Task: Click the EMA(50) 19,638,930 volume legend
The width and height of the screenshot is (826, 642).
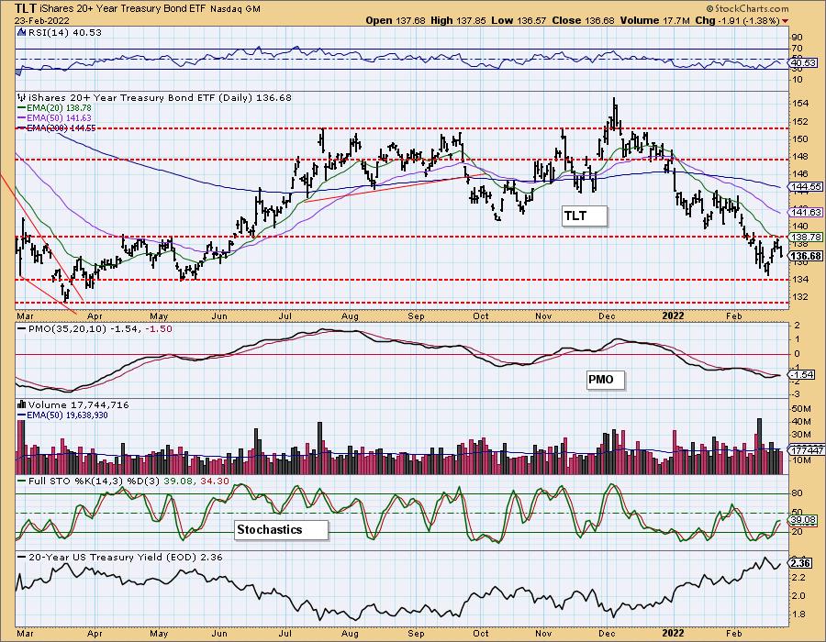Action: click(62, 415)
